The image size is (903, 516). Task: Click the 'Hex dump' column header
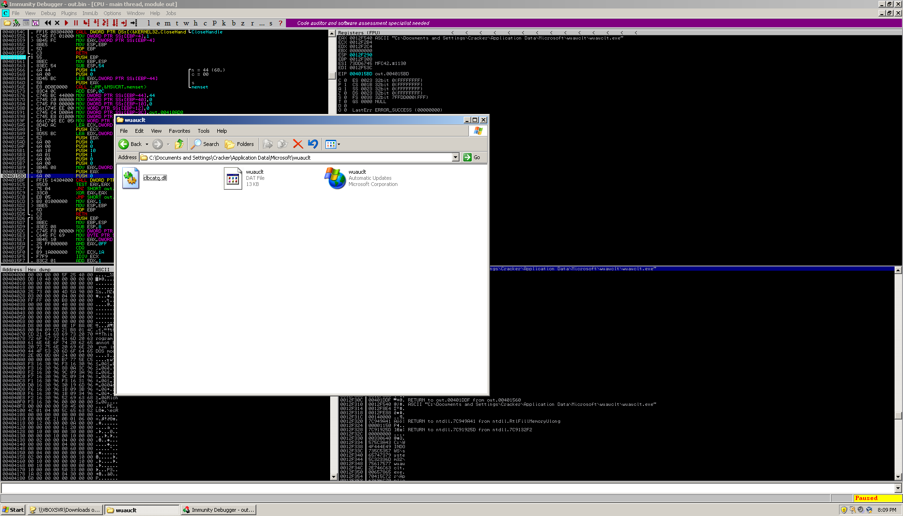(39, 270)
